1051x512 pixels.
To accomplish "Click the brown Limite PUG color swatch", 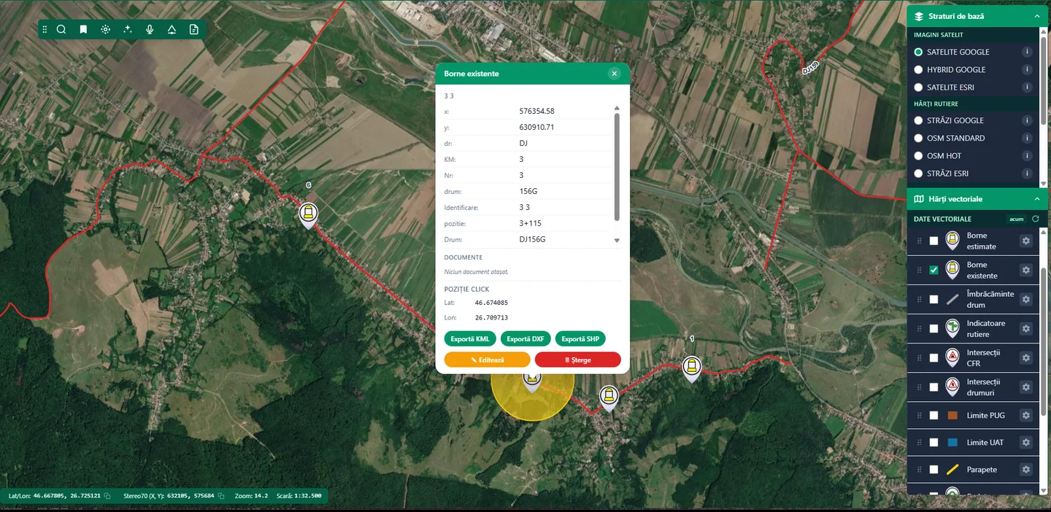I will 952,415.
